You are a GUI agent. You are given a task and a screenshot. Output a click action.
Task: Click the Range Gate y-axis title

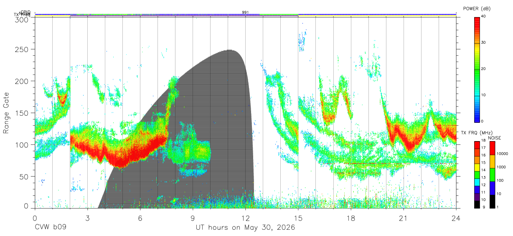[x=6, y=113]
